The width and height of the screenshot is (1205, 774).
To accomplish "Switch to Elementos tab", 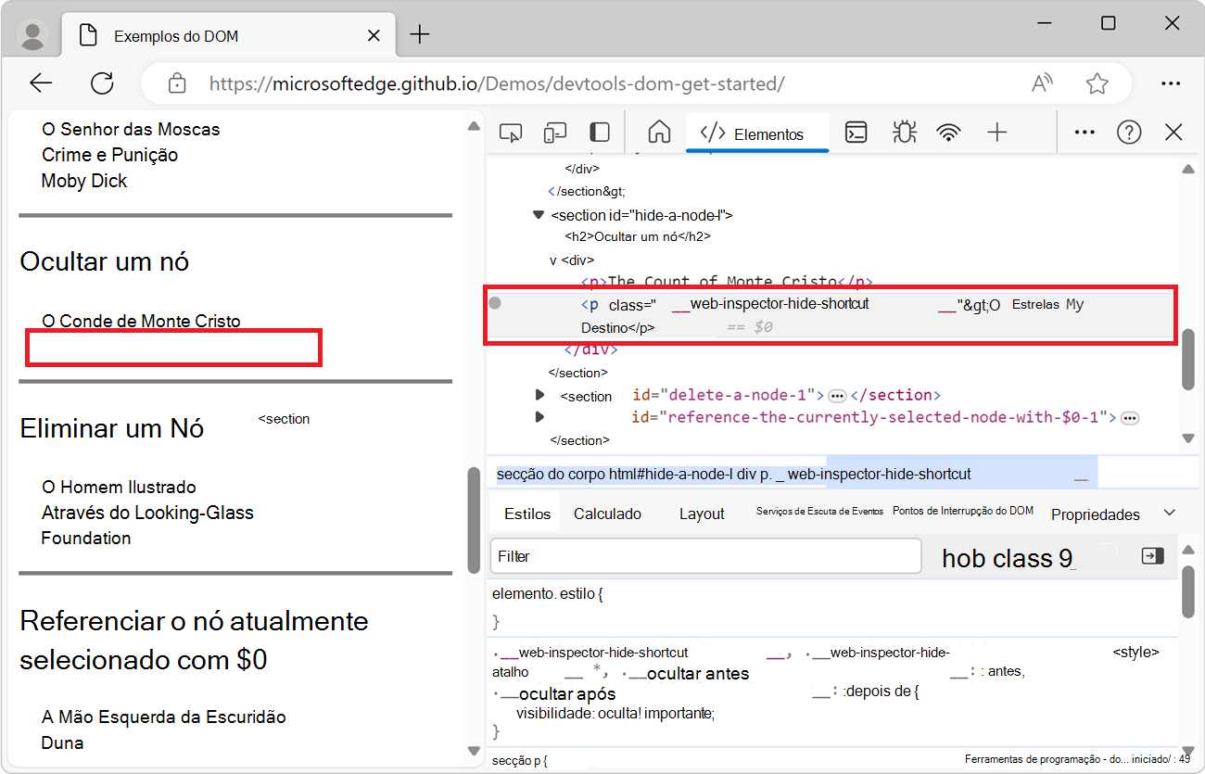I will click(757, 134).
